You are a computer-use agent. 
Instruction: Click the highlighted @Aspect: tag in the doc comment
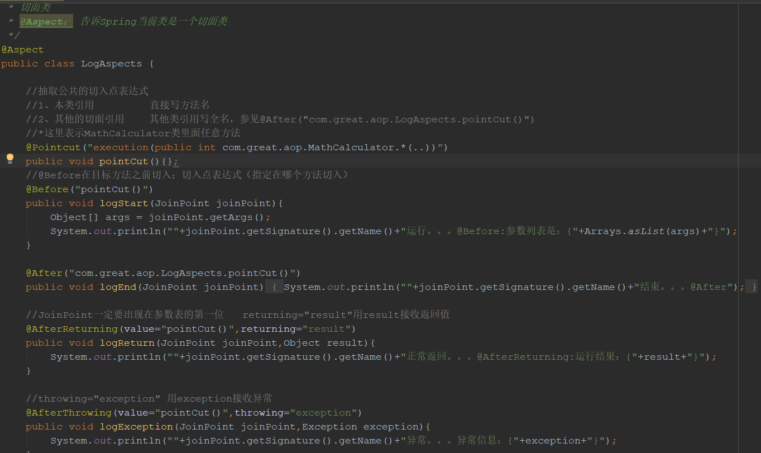tap(46, 21)
